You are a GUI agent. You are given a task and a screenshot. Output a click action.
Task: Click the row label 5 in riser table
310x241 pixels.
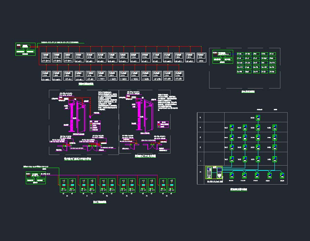click(x=201, y=117)
